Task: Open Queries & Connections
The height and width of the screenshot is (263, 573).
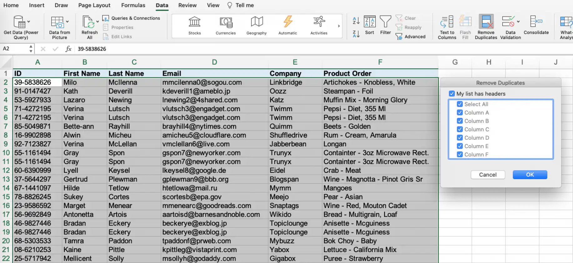Action: 131,18
